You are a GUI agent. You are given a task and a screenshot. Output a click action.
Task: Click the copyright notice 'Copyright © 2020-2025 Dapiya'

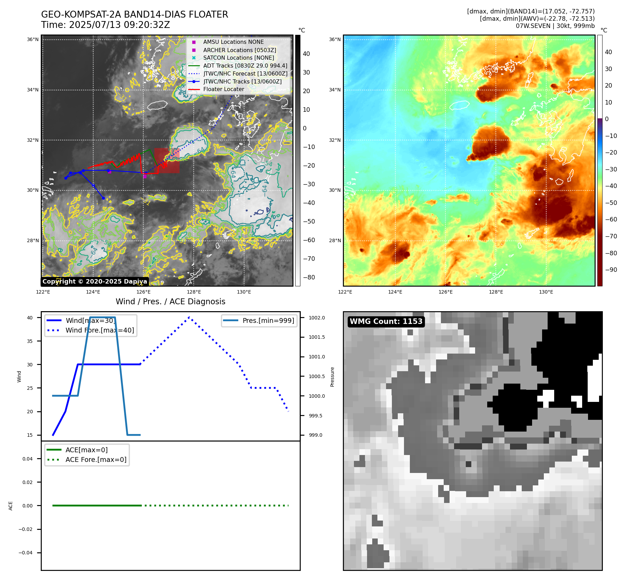pos(95,281)
